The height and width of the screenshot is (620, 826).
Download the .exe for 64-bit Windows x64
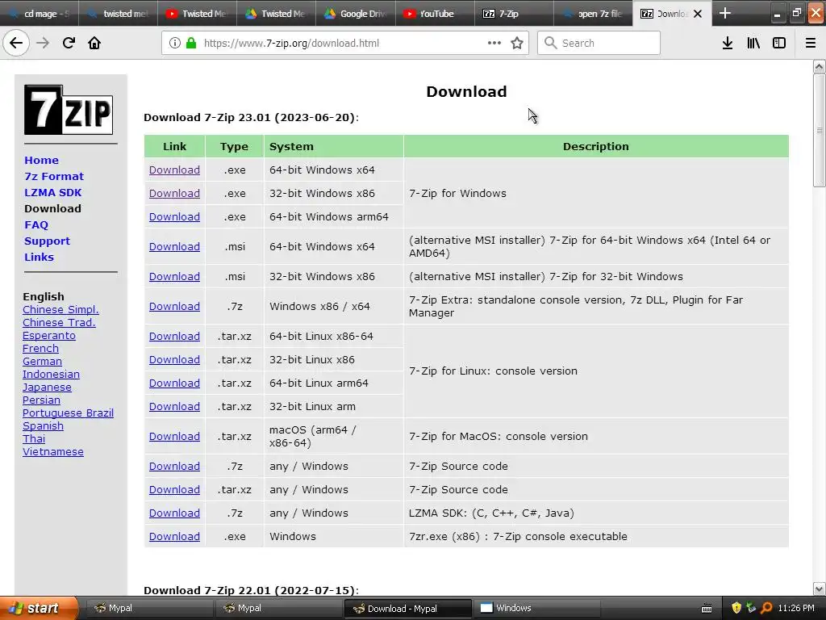click(174, 170)
